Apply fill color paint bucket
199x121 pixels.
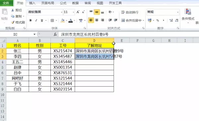(62, 20)
